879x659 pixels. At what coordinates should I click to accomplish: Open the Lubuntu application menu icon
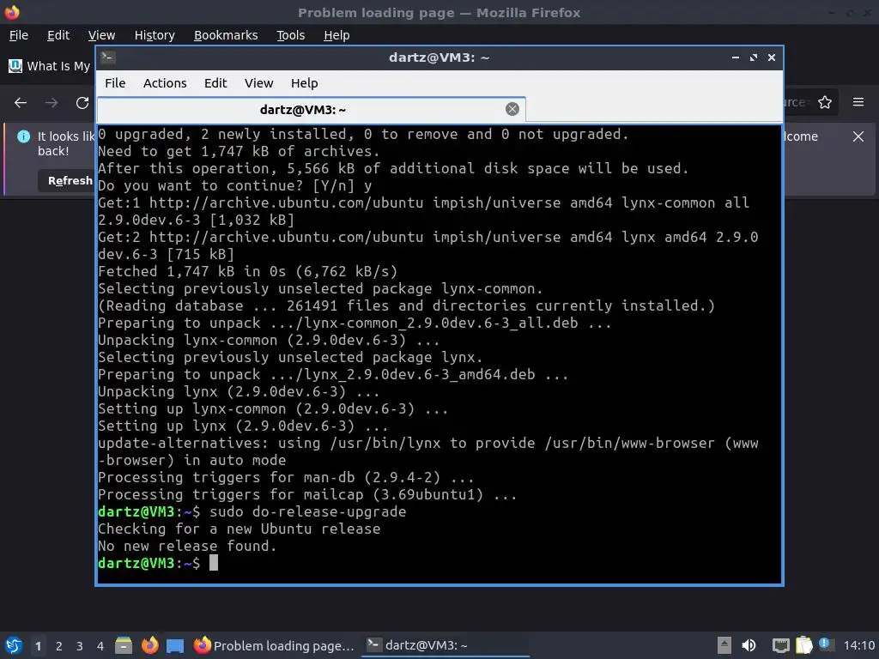pyautogui.click(x=14, y=645)
